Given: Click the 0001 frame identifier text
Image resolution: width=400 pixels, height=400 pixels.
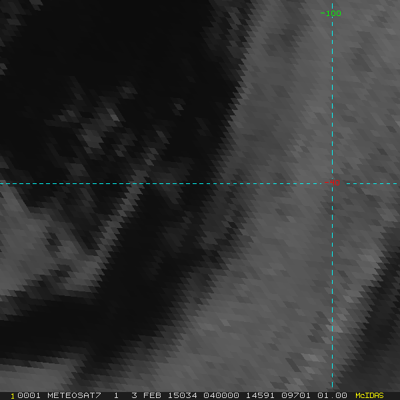Looking at the screenshot, I should pyautogui.click(x=29, y=395).
